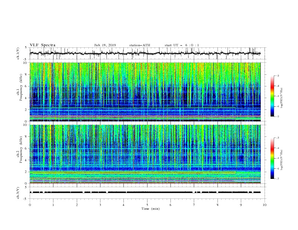298x230 pixels.
Task: Click time axis tick label "2"
Action: point(77,205)
